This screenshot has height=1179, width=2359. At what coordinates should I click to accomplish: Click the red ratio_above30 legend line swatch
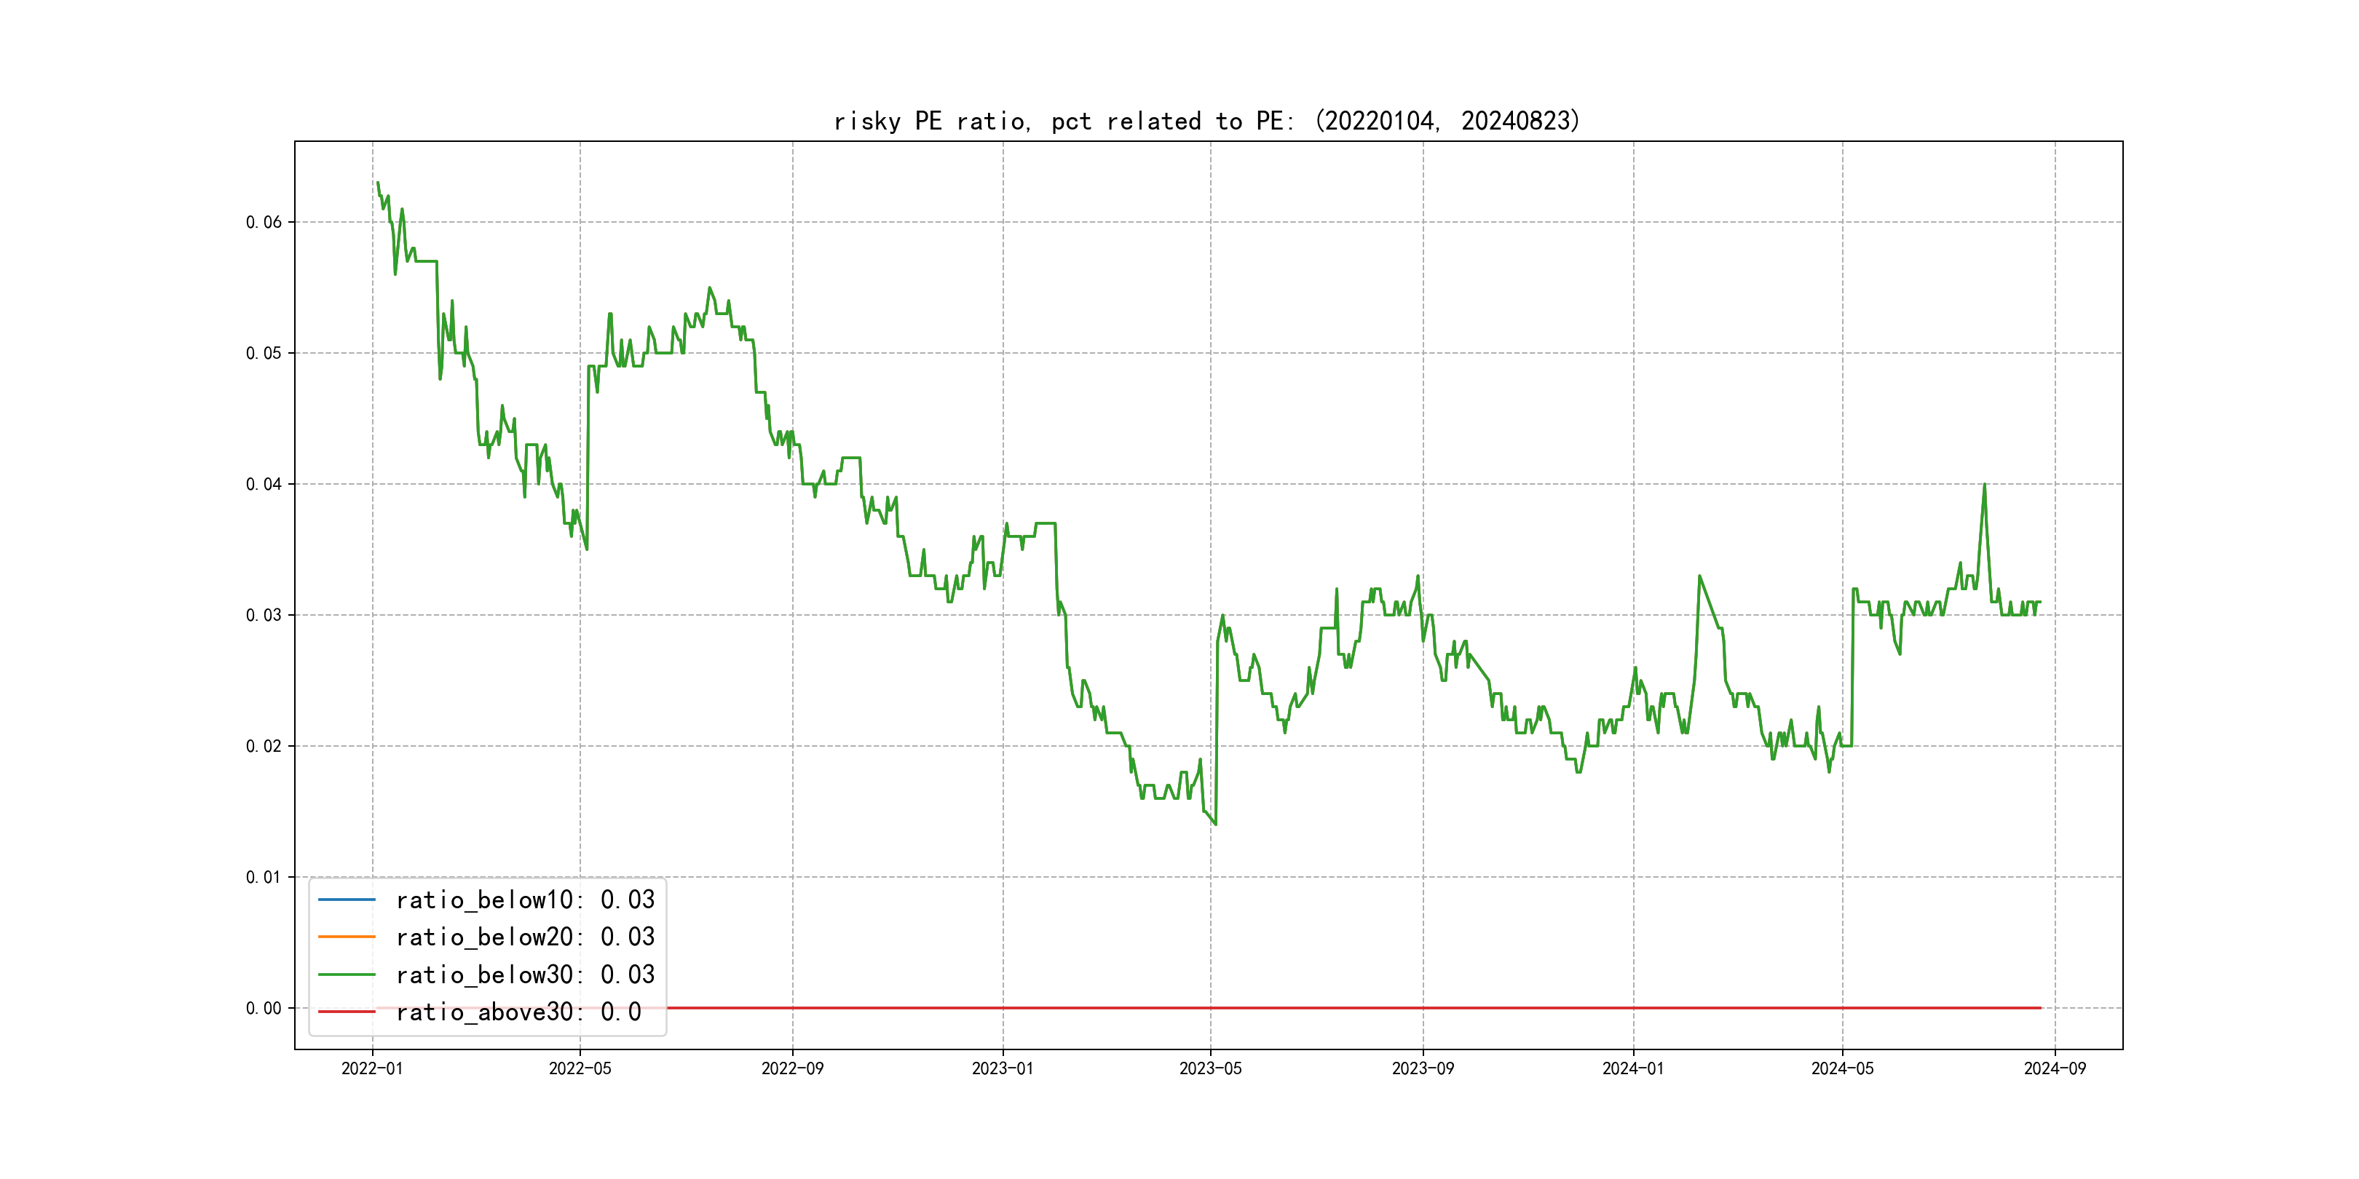(346, 1012)
